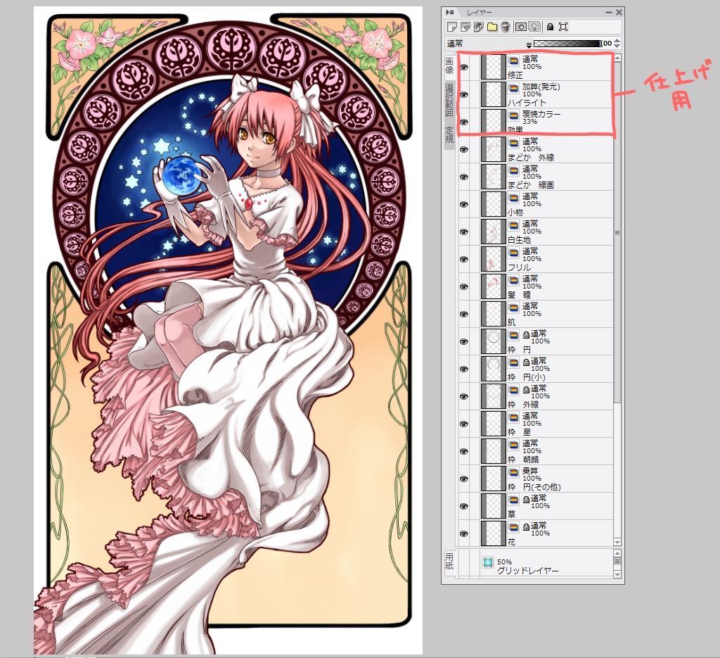Viewport: 720px width, 658px height.
Task: Click the layer list scrollbar grip
Action: pyautogui.click(x=617, y=232)
